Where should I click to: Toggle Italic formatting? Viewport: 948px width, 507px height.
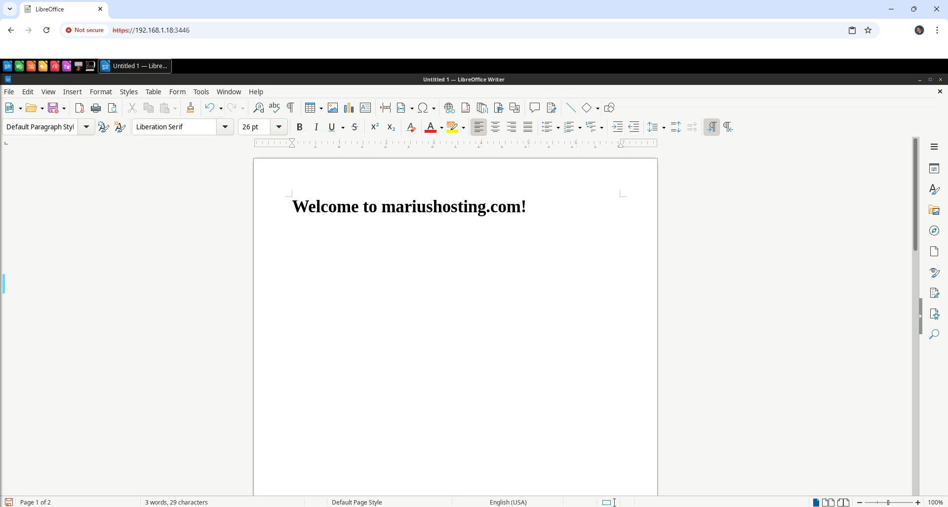tap(316, 127)
